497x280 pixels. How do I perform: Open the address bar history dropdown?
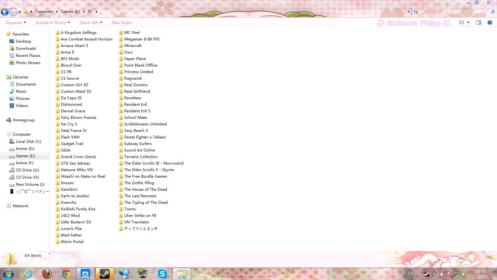[408, 12]
